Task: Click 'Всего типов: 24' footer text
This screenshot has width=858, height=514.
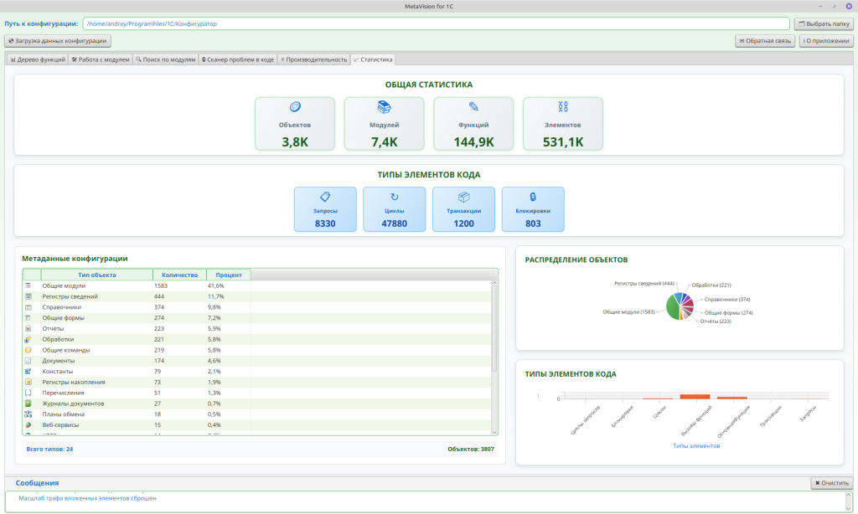Action: pos(49,449)
